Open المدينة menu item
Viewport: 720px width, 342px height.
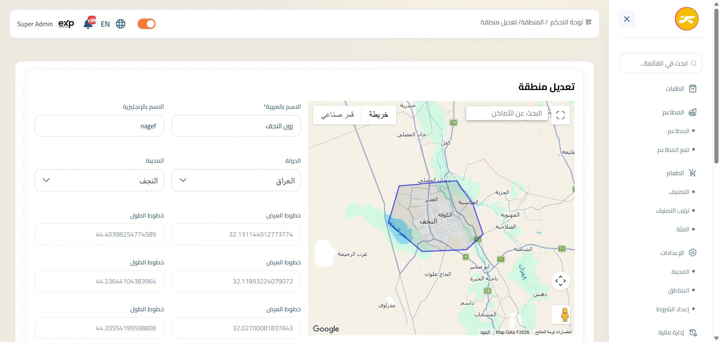680,271
